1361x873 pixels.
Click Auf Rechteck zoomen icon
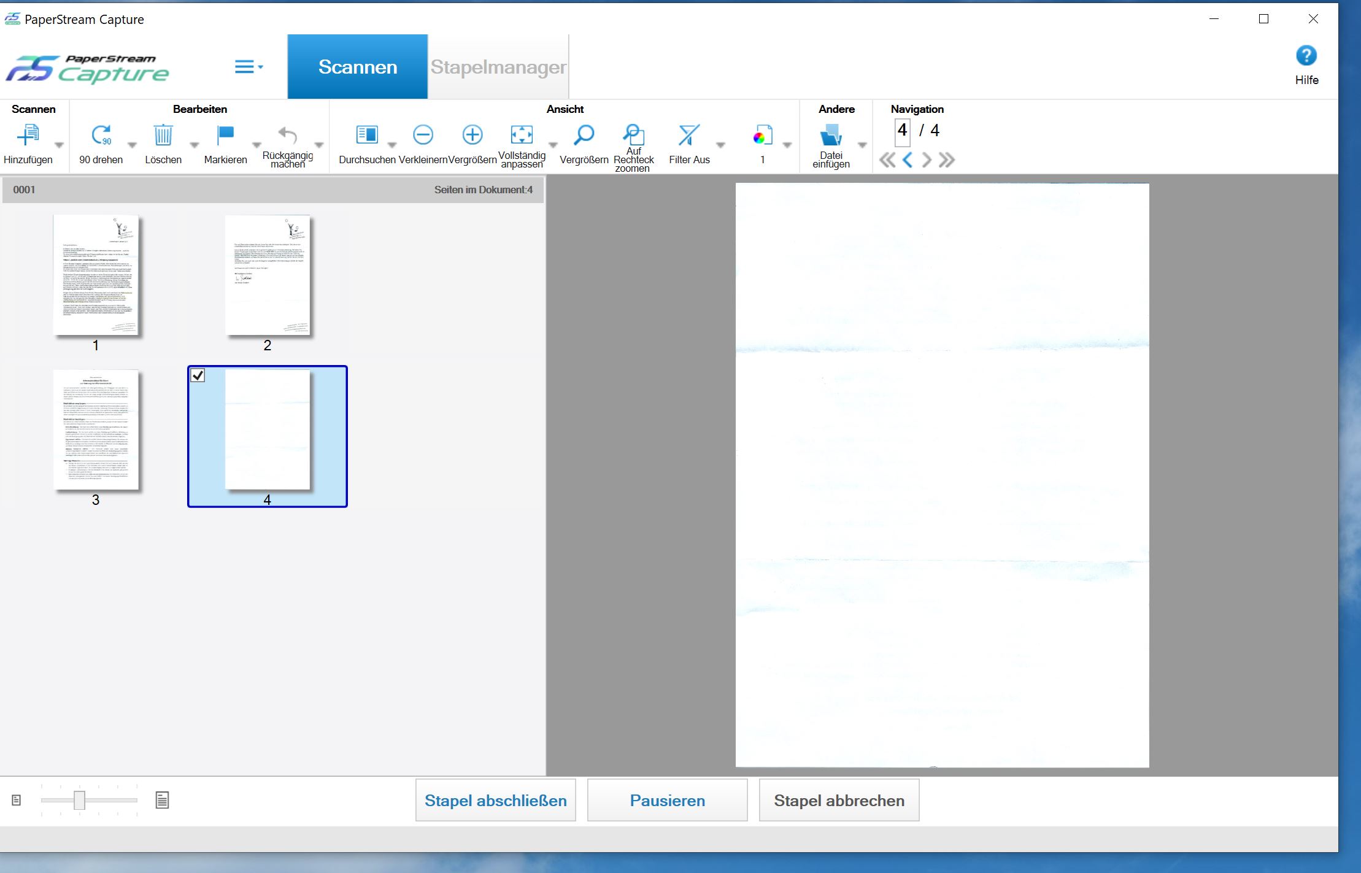click(633, 135)
